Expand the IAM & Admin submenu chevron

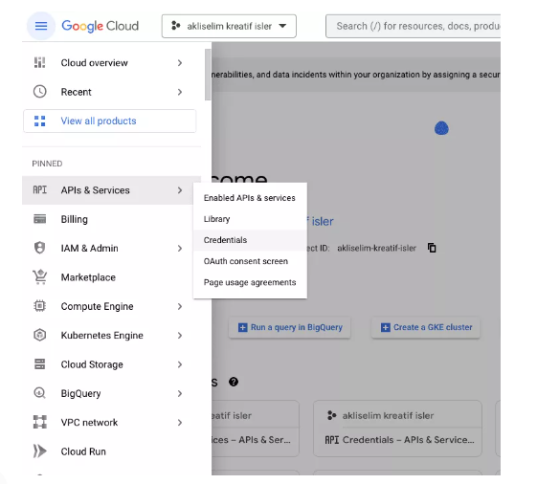(x=180, y=248)
